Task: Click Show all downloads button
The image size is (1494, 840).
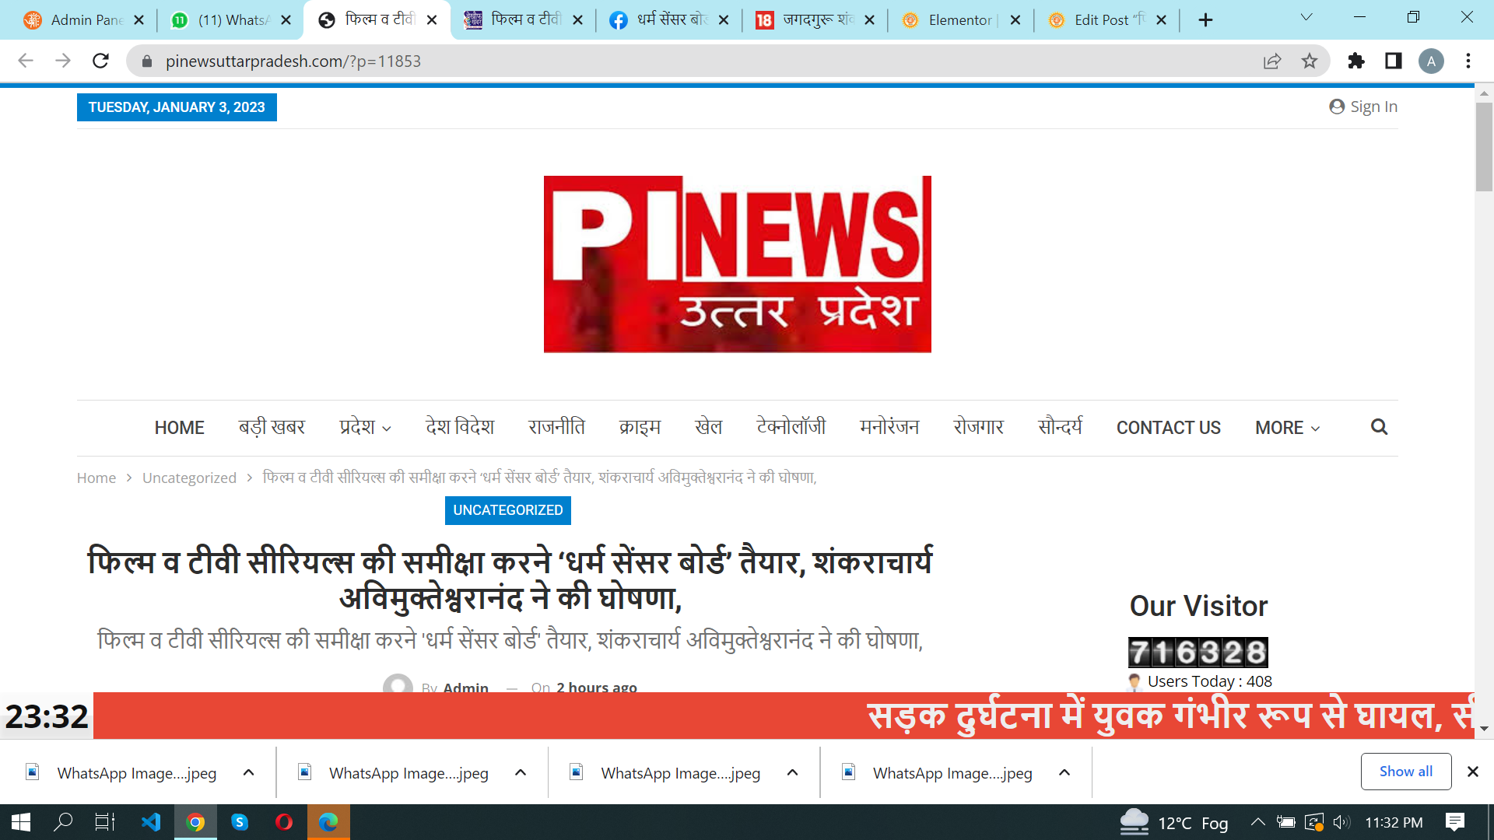Action: pos(1405,772)
